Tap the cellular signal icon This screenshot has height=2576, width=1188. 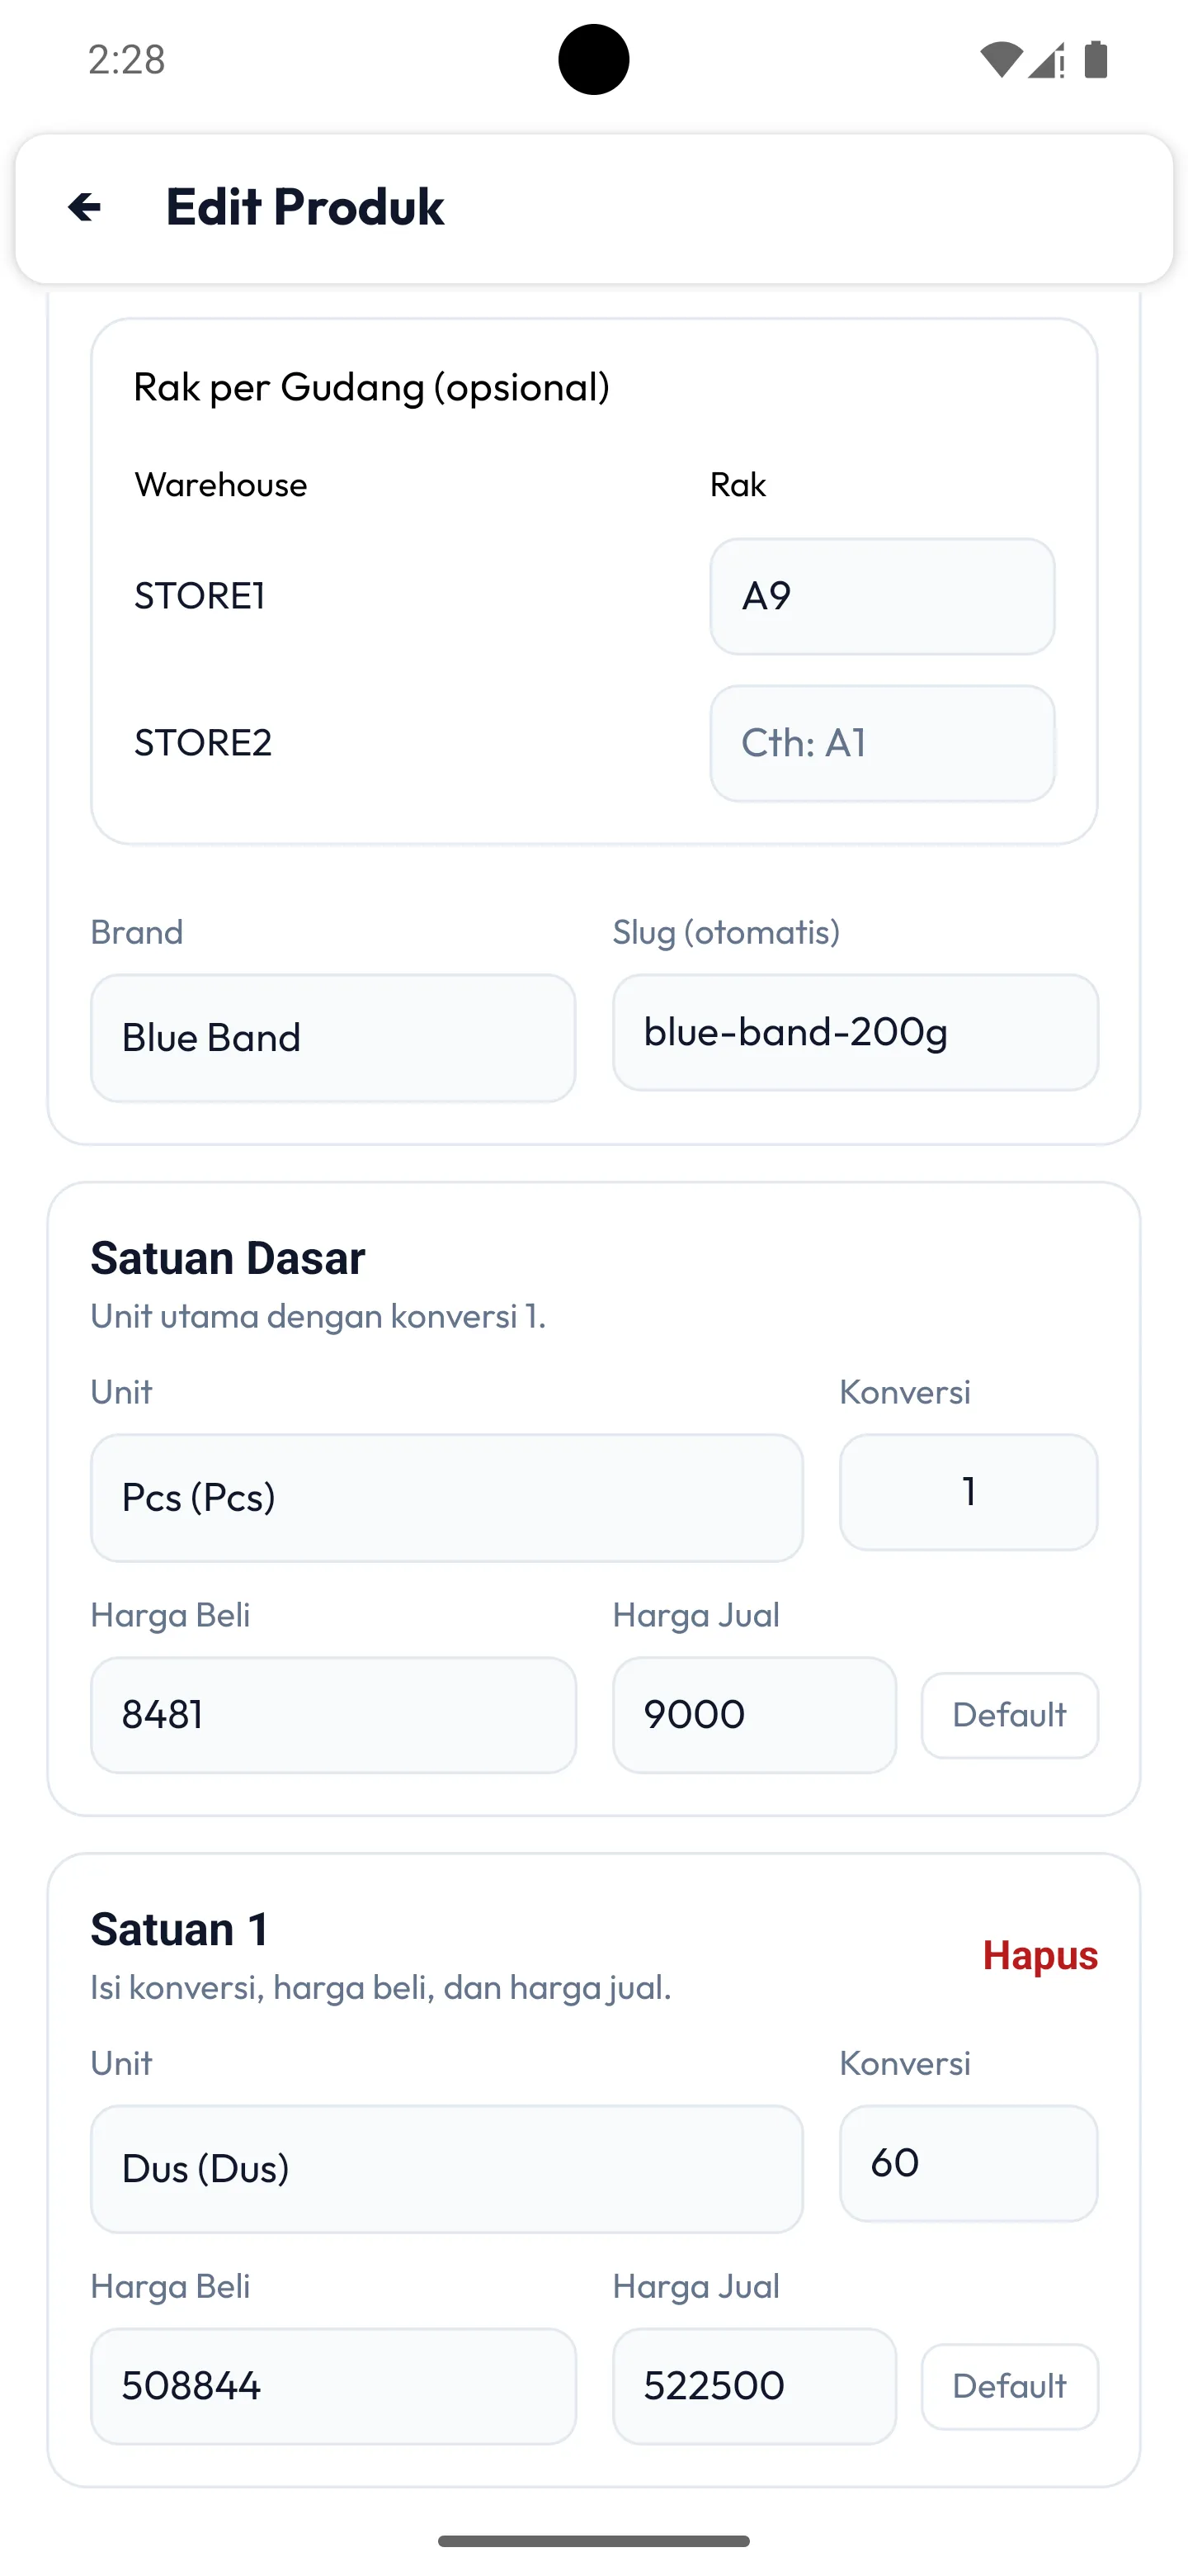[1044, 60]
